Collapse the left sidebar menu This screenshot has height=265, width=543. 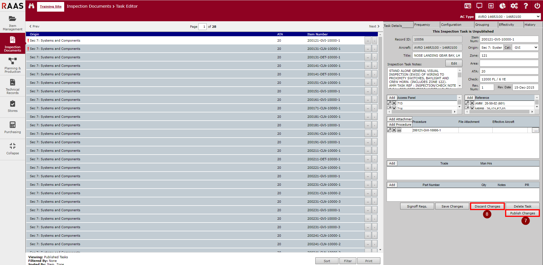[12, 149]
